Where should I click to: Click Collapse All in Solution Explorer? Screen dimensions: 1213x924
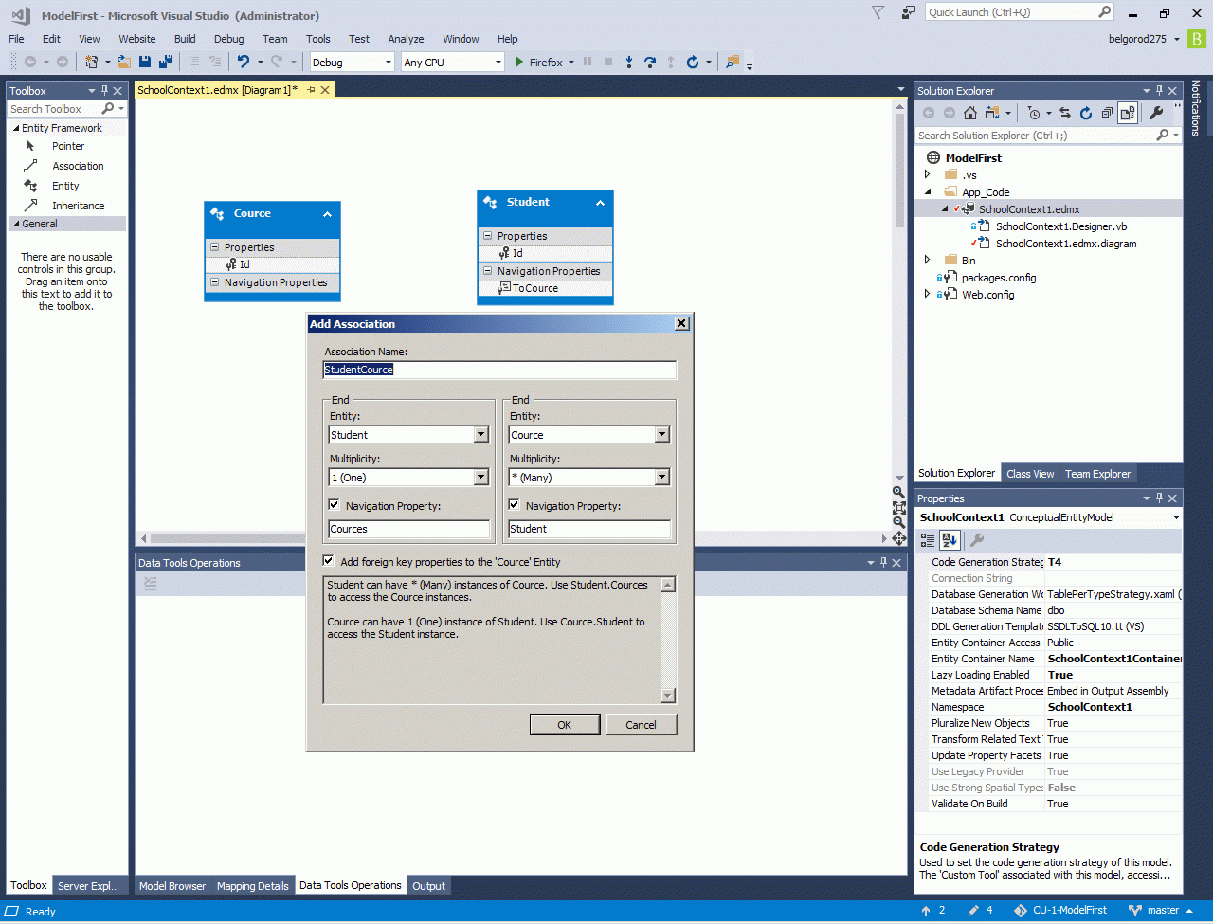coord(1107,113)
